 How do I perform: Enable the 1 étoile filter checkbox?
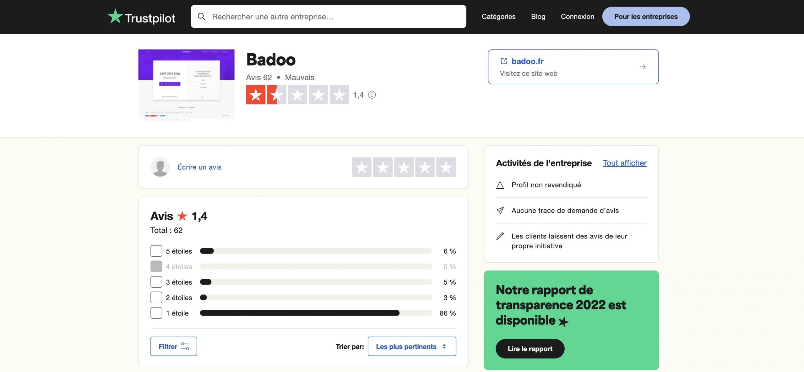(156, 313)
